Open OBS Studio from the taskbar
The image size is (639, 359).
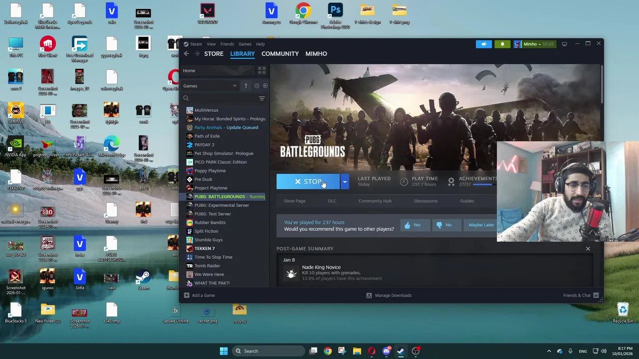tap(415, 351)
